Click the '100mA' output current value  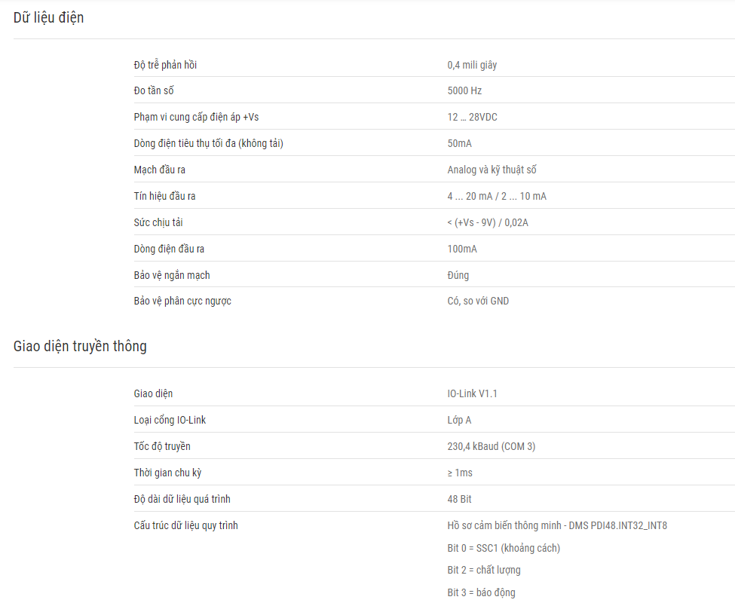pyautogui.click(x=462, y=249)
